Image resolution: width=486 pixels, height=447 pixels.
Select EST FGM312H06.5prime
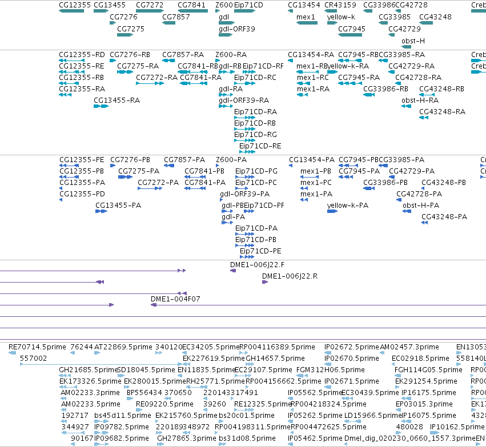[x=331, y=370]
